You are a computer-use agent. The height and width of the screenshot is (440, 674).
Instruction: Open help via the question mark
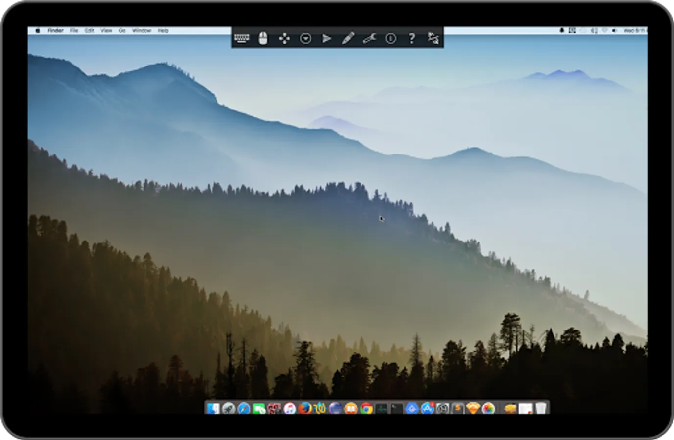click(x=412, y=38)
